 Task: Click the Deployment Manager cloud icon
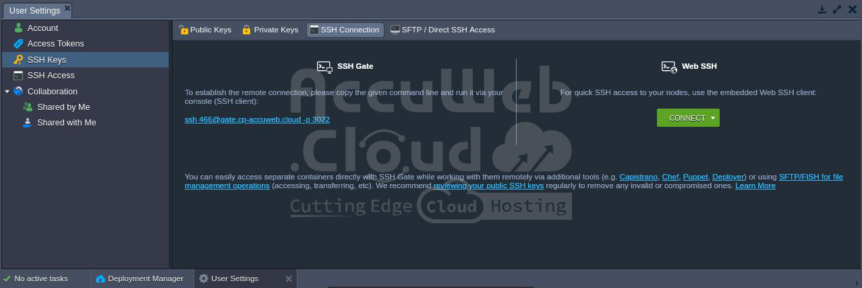pos(100,279)
